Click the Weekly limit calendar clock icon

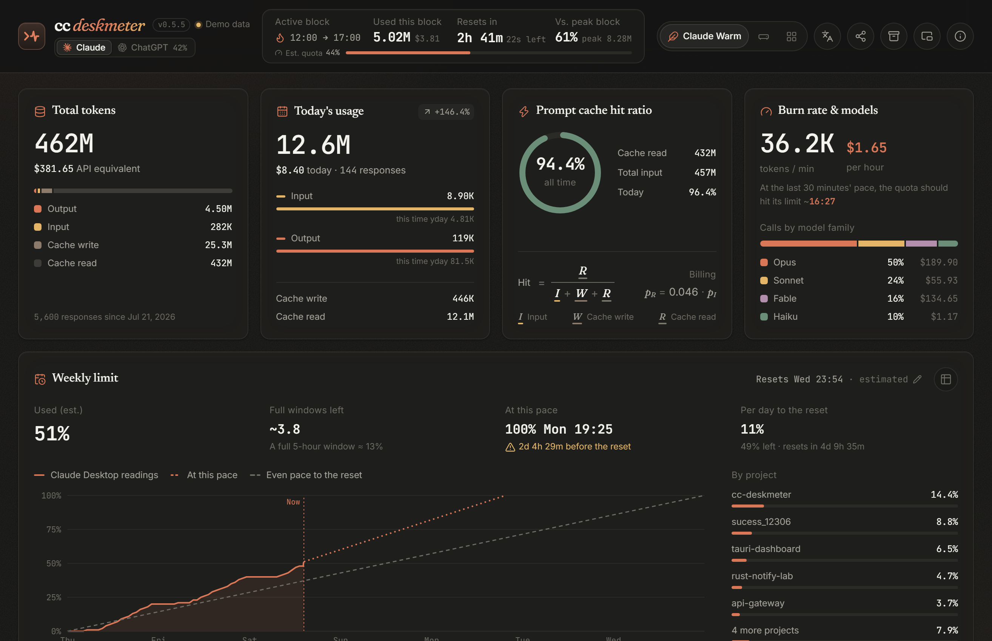(x=40, y=379)
